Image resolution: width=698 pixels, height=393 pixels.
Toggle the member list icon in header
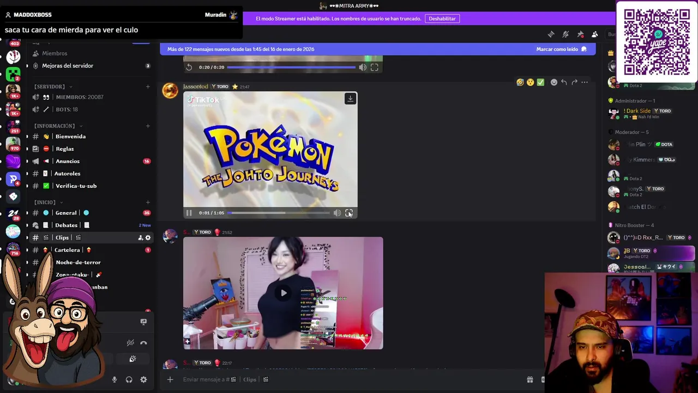(x=595, y=34)
